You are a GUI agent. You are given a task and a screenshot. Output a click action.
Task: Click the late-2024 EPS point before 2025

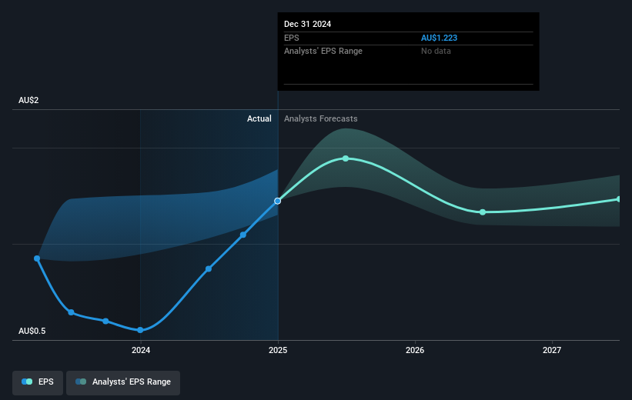(243, 235)
